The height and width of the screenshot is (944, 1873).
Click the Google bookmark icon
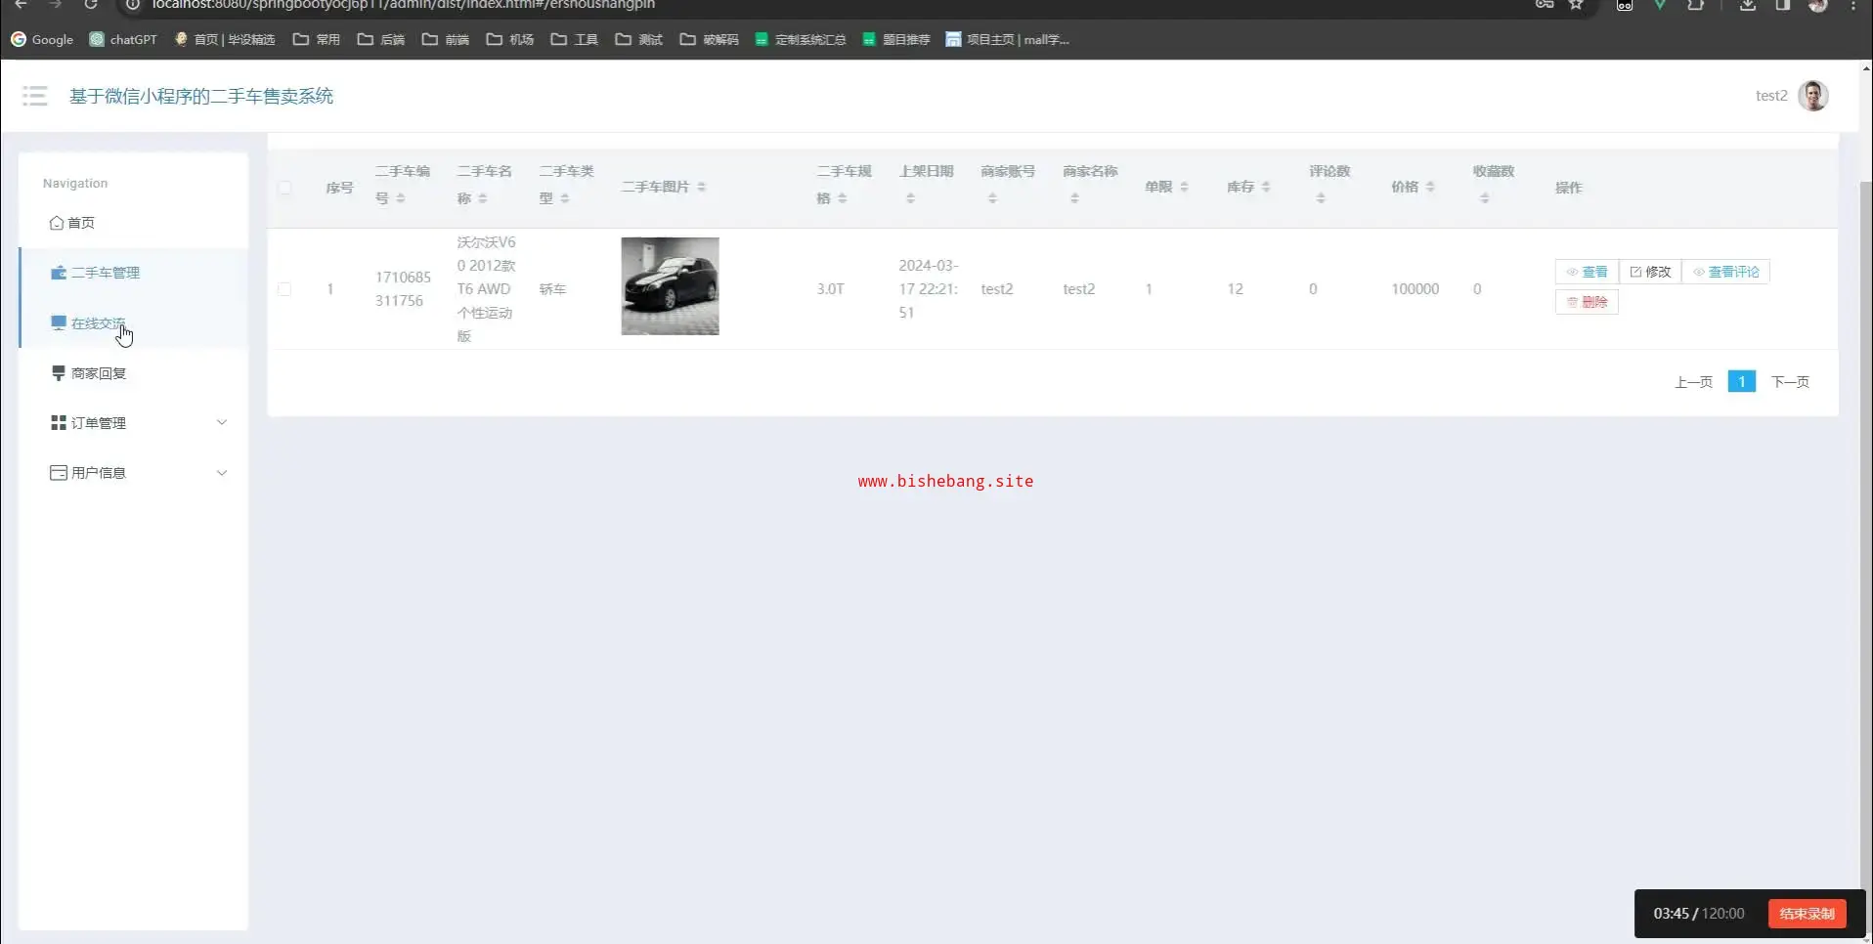click(19, 39)
